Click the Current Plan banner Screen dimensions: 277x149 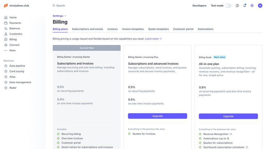point(86,48)
